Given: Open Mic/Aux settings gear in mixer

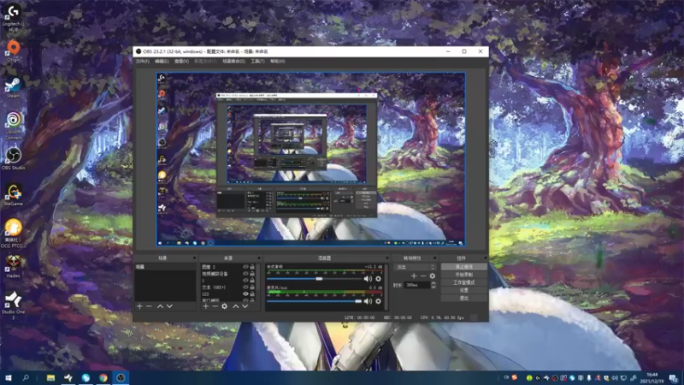Looking at the screenshot, I should (378, 301).
